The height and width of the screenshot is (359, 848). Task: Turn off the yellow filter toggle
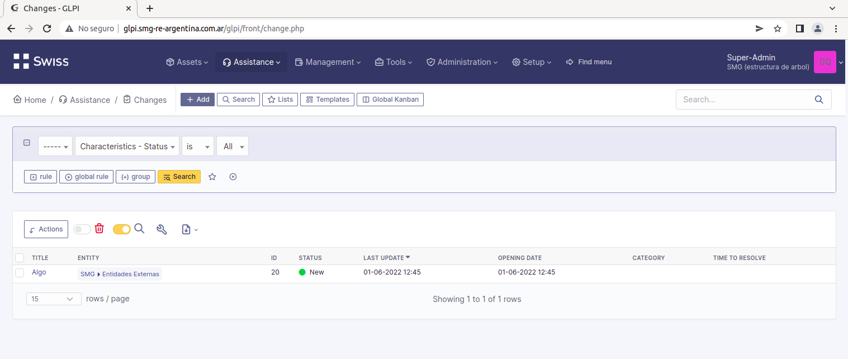(x=121, y=229)
